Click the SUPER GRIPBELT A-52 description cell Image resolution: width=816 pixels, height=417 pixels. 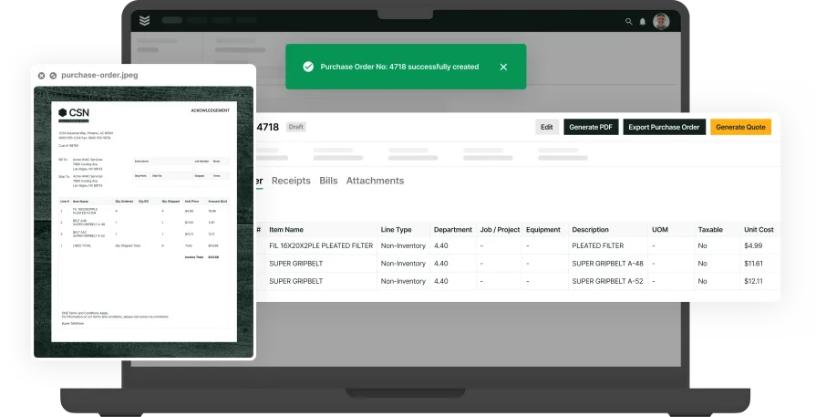point(605,281)
